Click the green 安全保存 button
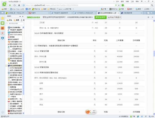The height and width of the screenshot is (118, 155). point(101,17)
